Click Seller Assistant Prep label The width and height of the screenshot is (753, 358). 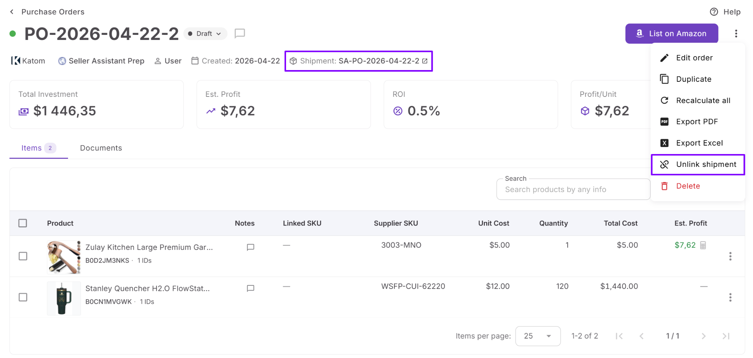(101, 61)
